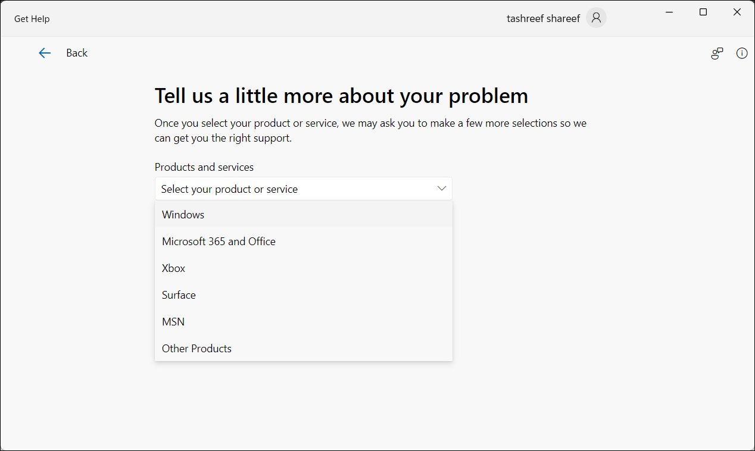Open the tashreef shareef account name
This screenshot has height=451, width=755.
click(x=543, y=18)
